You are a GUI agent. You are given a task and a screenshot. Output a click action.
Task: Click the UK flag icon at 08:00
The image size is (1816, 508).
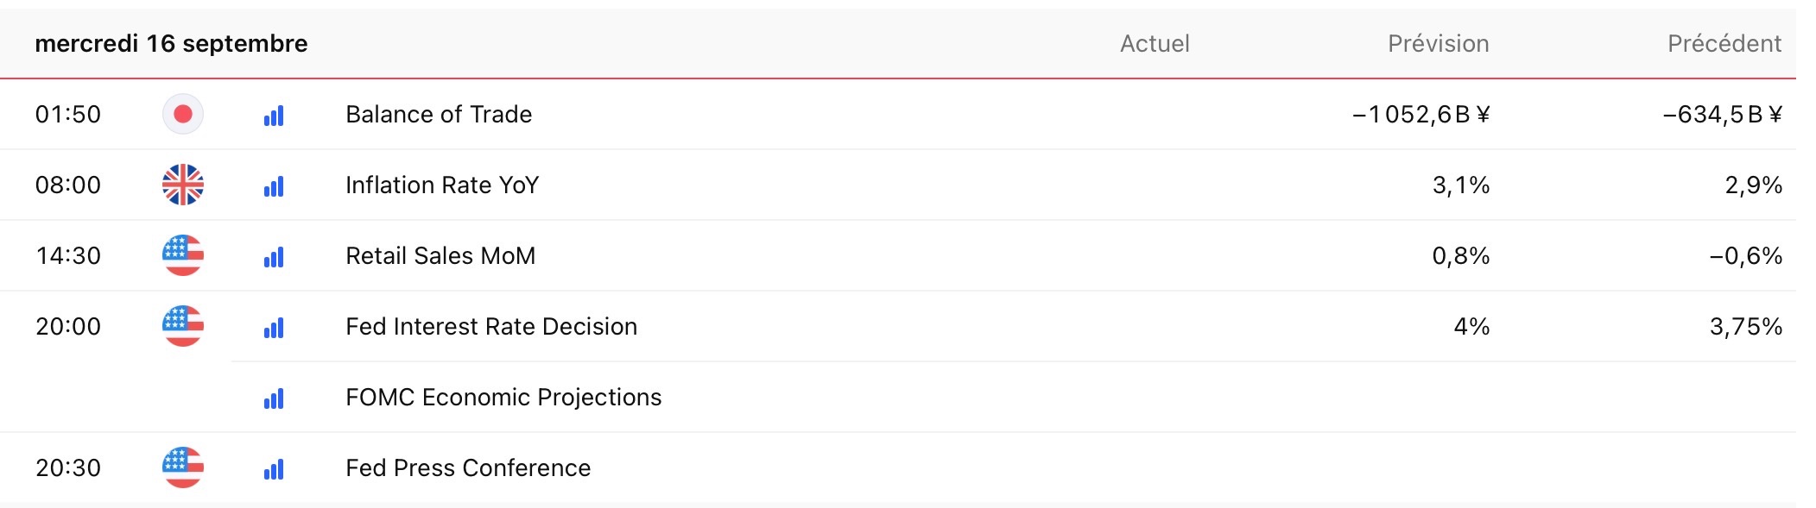click(183, 185)
